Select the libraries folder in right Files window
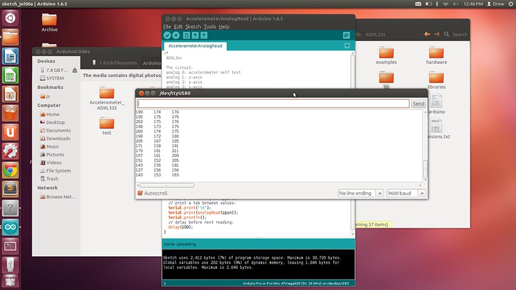This screenshot has width=516, height=290. (x=436, y=80)
